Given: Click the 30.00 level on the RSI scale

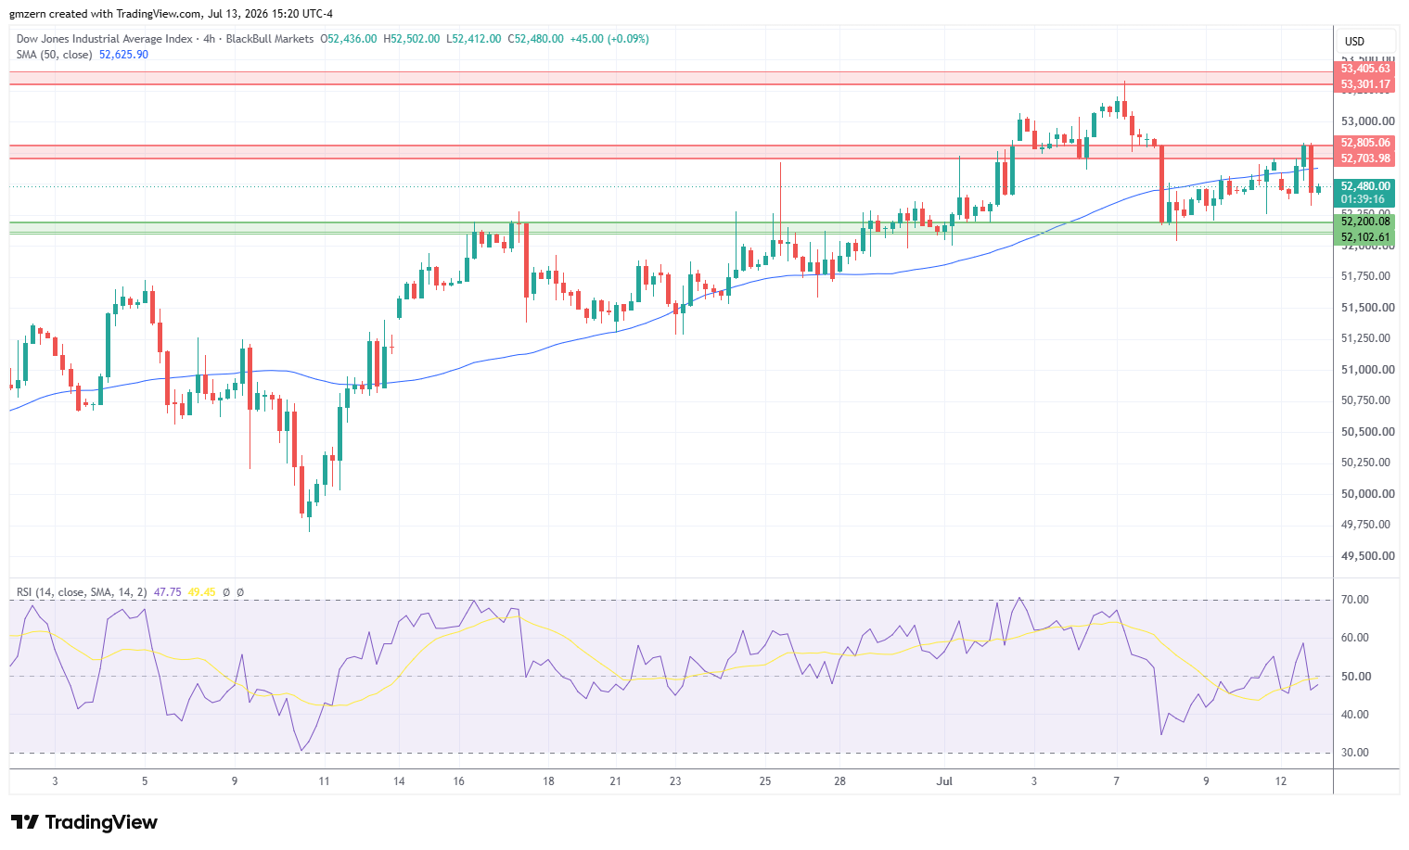Looking at the screenshot, I should coord(1355,753).
